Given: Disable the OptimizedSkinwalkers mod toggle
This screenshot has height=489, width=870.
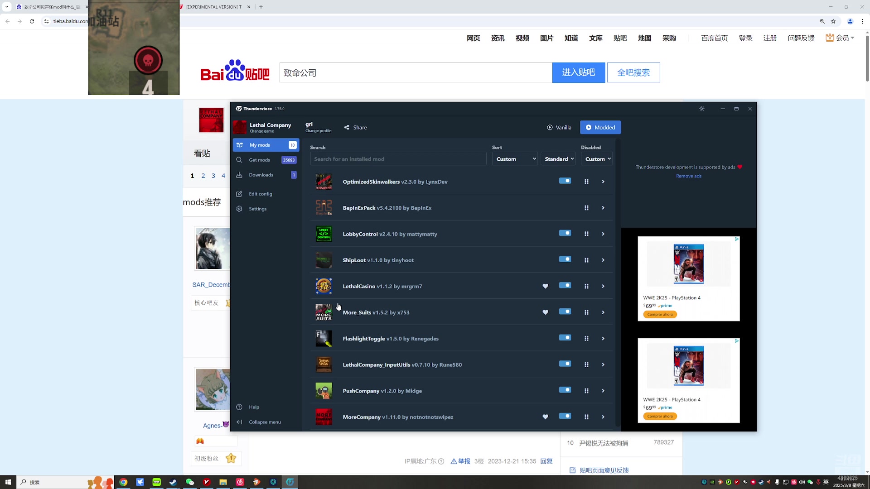Looking at the screenshot, I should click(x=565, y=181).
